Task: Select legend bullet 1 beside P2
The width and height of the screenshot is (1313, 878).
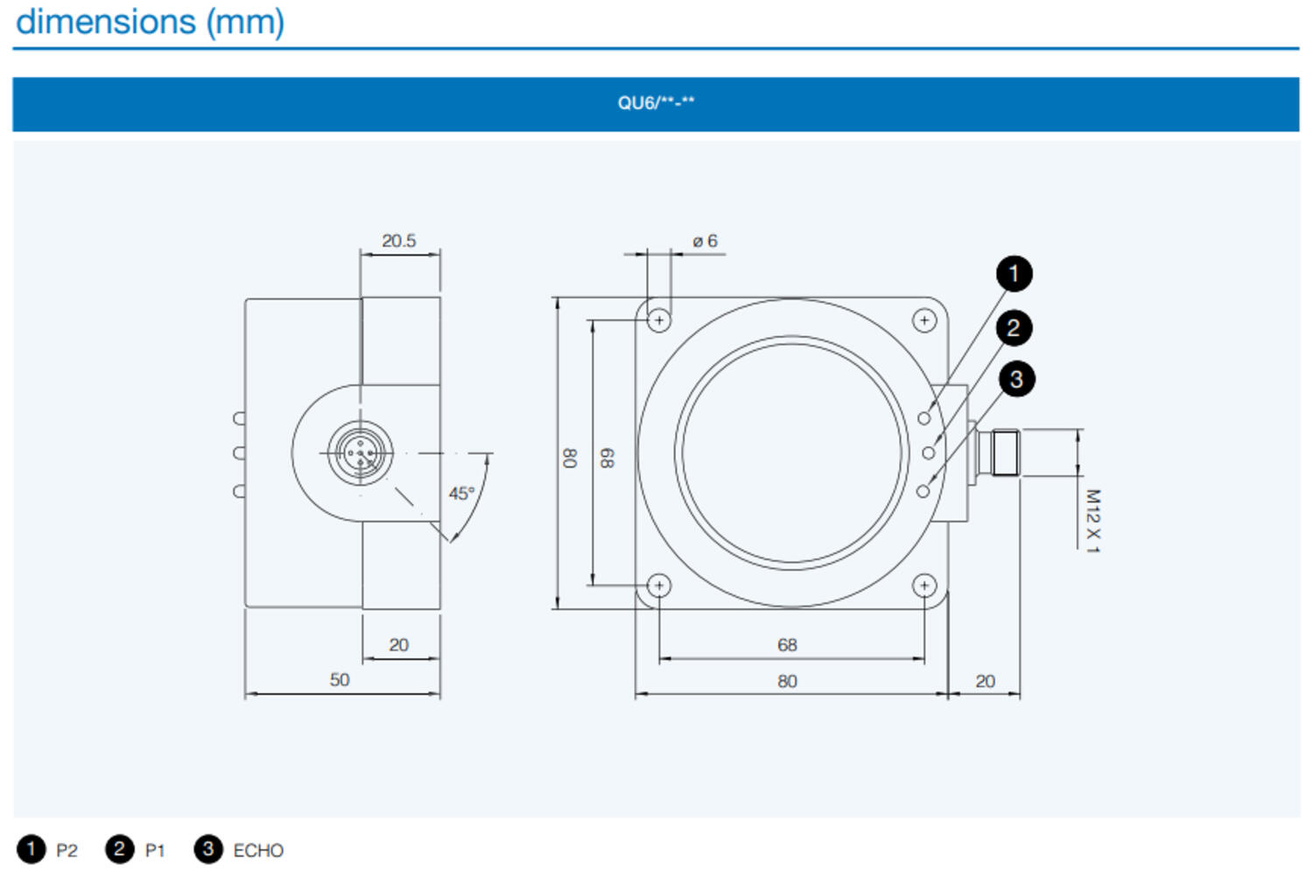Action: (31, 849)
